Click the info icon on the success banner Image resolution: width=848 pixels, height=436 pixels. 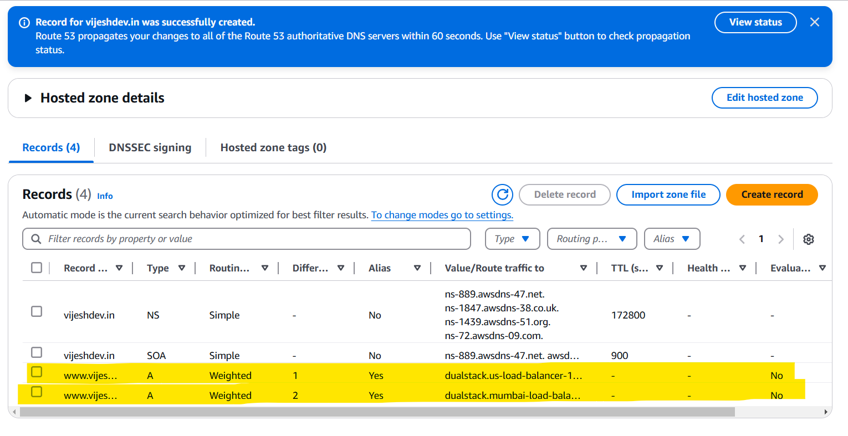[x=24, y=22]
